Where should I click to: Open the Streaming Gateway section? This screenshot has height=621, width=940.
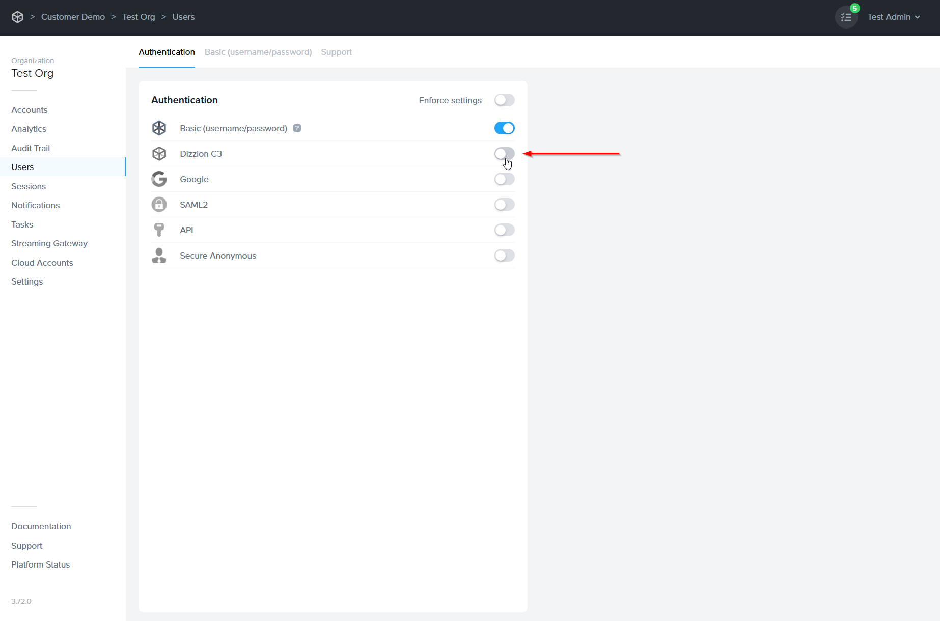pyautogui.click(x=49, y=243)
